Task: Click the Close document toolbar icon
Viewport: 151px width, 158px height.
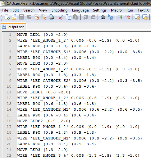Action: pyautogui.click(x=36, y=17)
